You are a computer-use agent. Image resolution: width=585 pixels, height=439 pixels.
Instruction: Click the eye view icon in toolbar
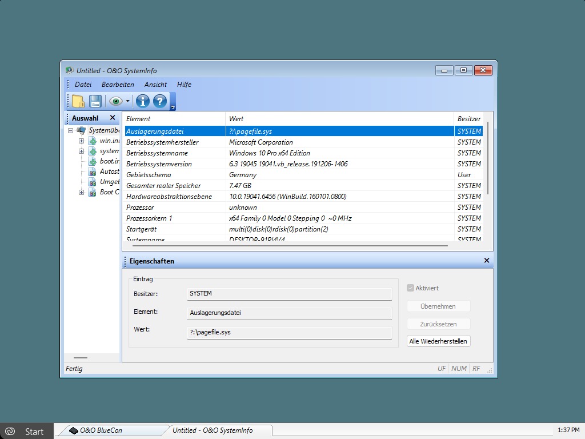point(116,101)
